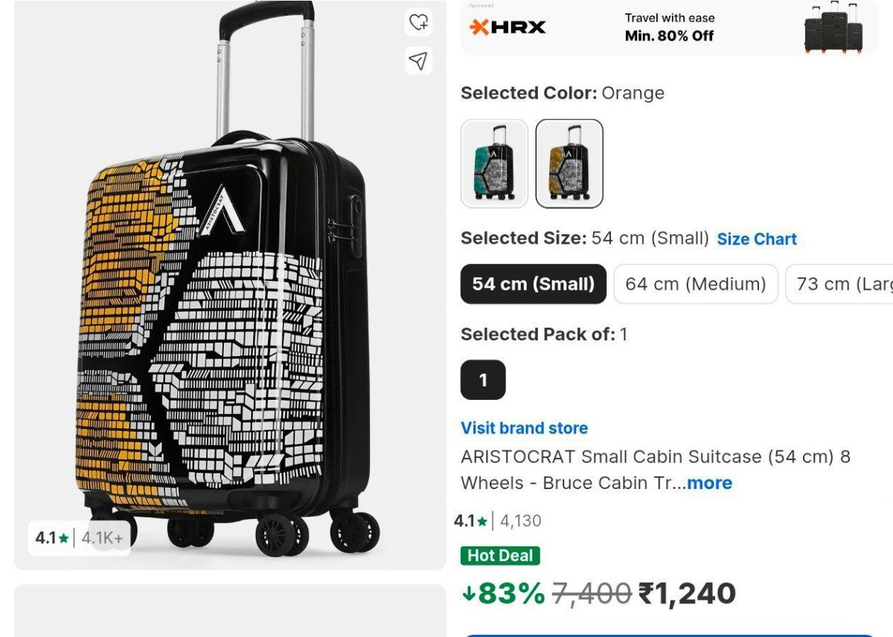Click the green star in image rating badge
Image resolution: width=893 pixels, height=637 pixels.
64,538
